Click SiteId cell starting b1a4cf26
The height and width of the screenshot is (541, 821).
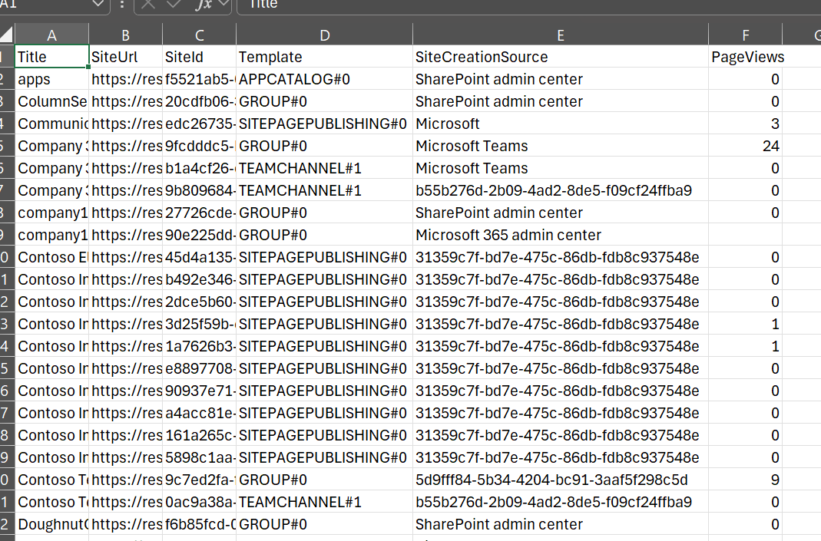[200, 168]
